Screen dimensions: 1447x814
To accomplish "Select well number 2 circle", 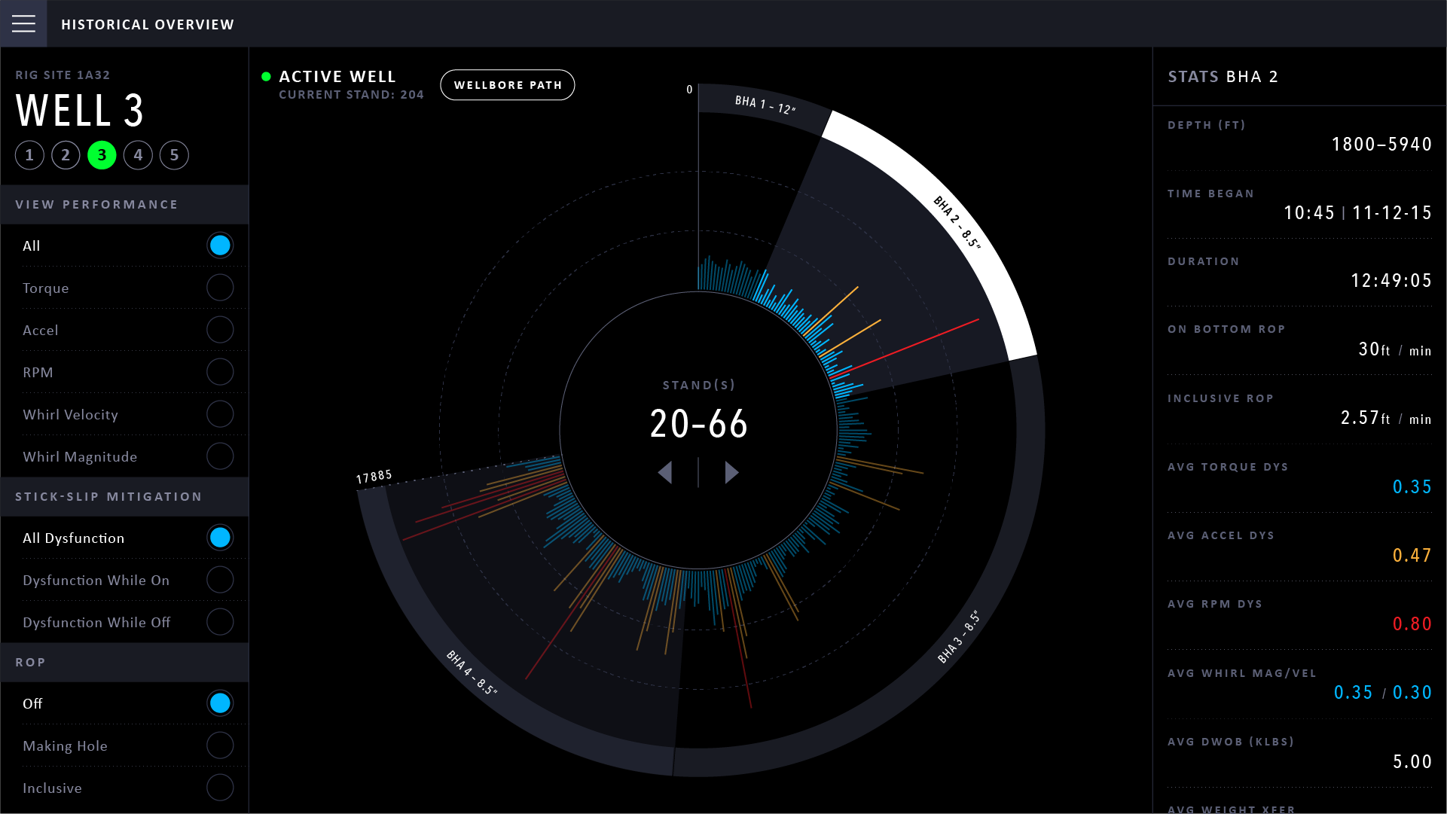I will point(66,155).
